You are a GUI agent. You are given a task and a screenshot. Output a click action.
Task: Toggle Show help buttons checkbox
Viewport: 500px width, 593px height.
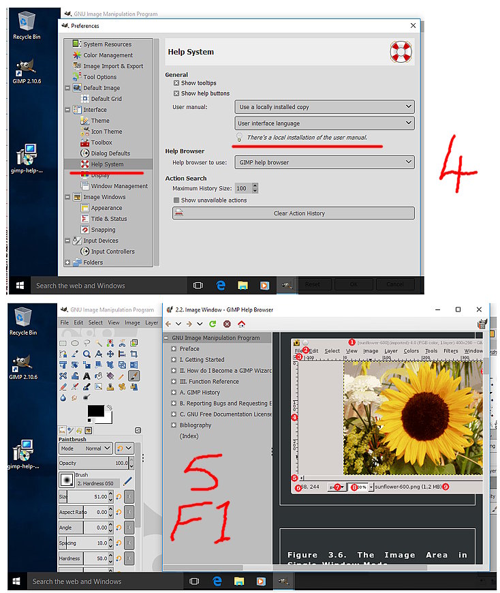coord(176,93)
